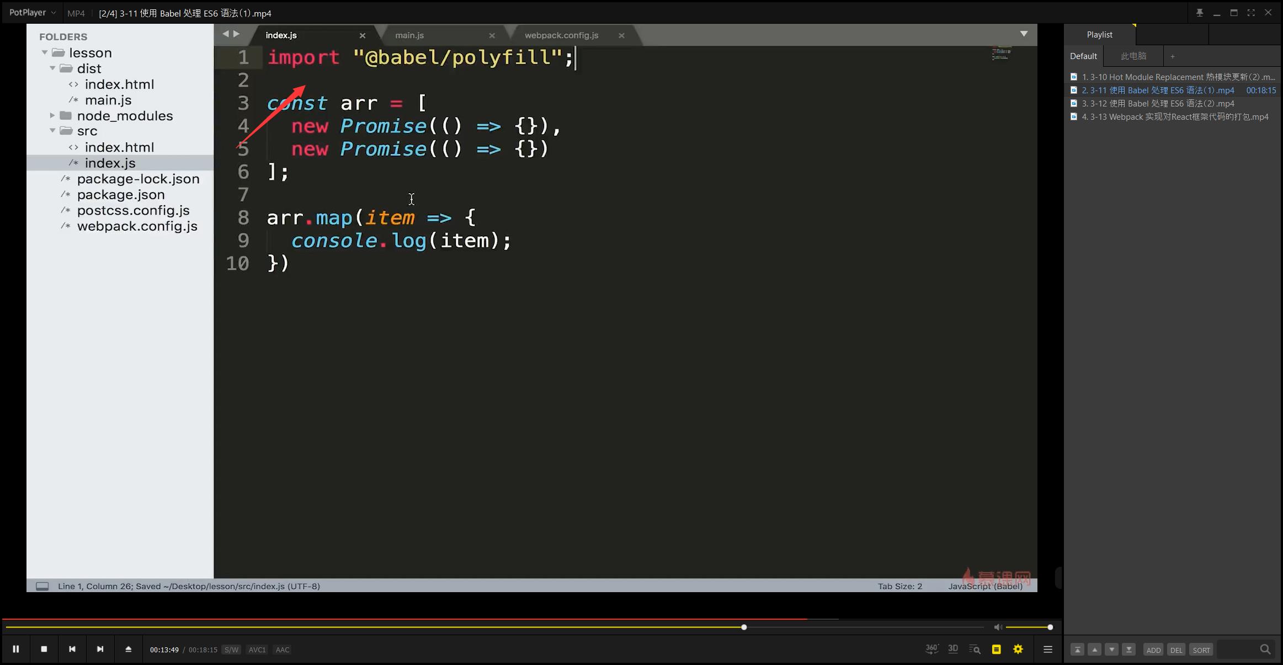Open the chapter/bookmark search icon
Viewport: 1283px width, 665px height.
pyautogui.click(x=975, y=650)
